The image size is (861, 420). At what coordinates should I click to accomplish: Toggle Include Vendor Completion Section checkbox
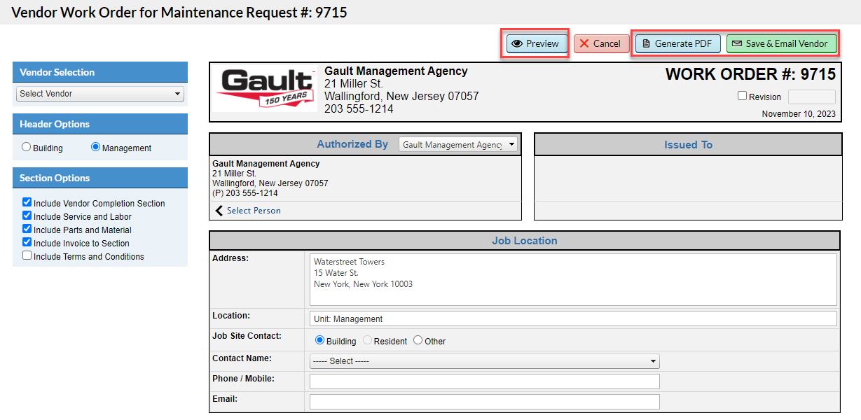point(27,202)
